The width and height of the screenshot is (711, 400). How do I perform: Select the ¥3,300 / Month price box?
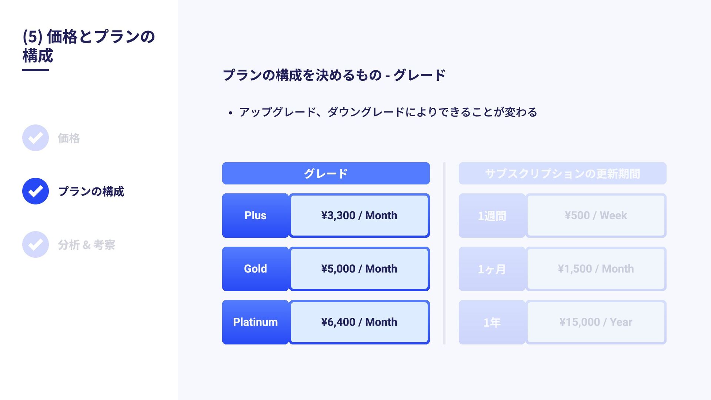(359, 216)
